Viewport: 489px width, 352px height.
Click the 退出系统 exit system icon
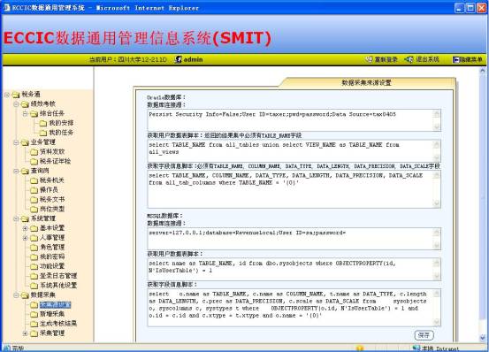tap(409, 59)
